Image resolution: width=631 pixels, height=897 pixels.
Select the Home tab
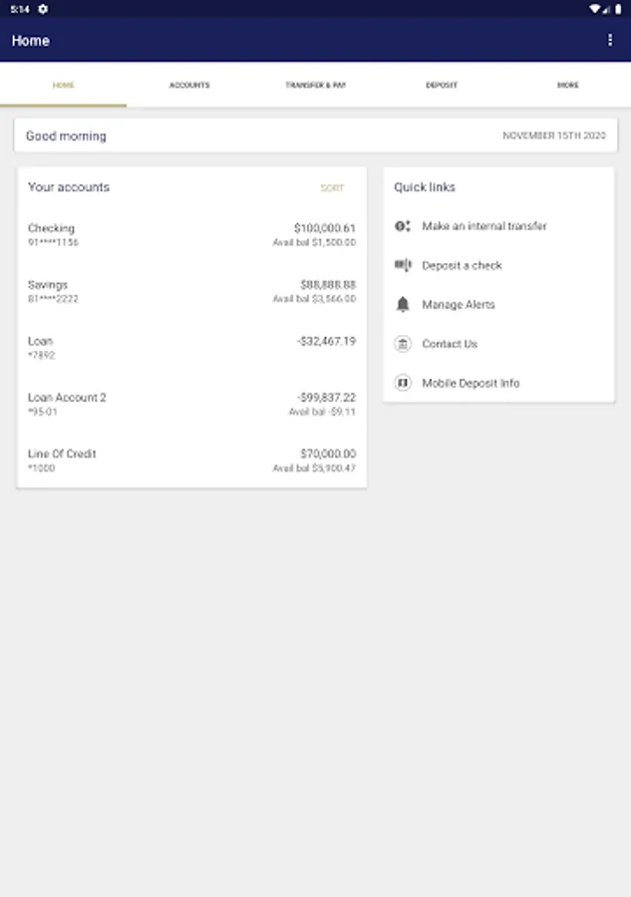(63, 86)
